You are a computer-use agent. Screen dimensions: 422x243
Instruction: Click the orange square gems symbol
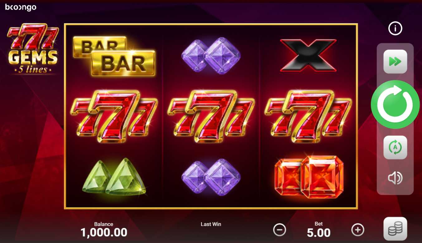pyautogui.click(x=309, y=177)
